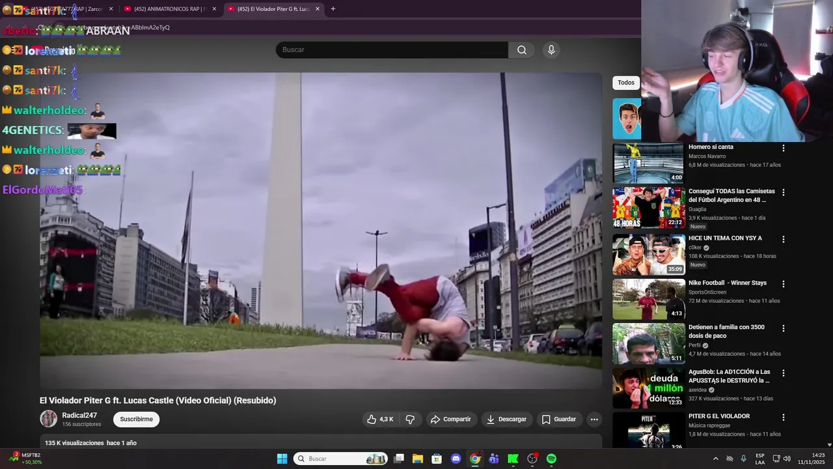Screen dimensions: 833x469
Task: Like the video with thumbs up
Action: click(380, 419)
